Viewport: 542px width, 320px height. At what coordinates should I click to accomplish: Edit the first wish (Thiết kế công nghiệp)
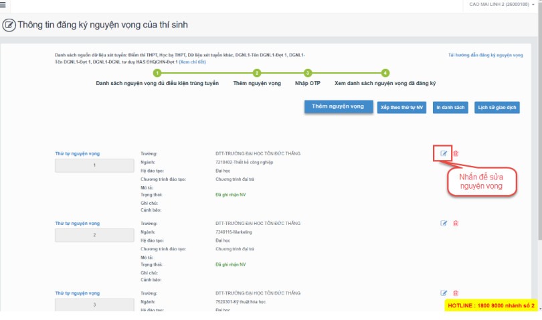(x=444, y=153)
